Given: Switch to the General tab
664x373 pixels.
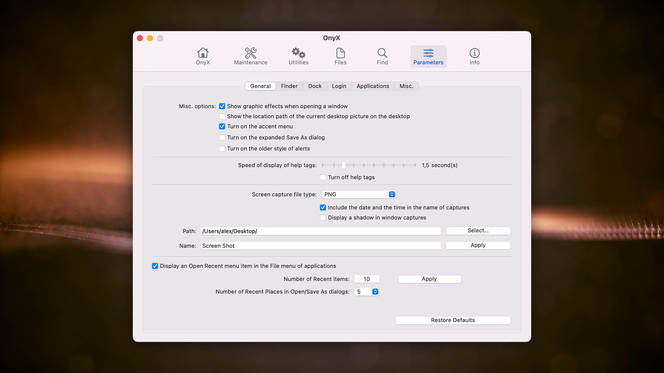Looking at the screenshot, I should pos(260,86).
